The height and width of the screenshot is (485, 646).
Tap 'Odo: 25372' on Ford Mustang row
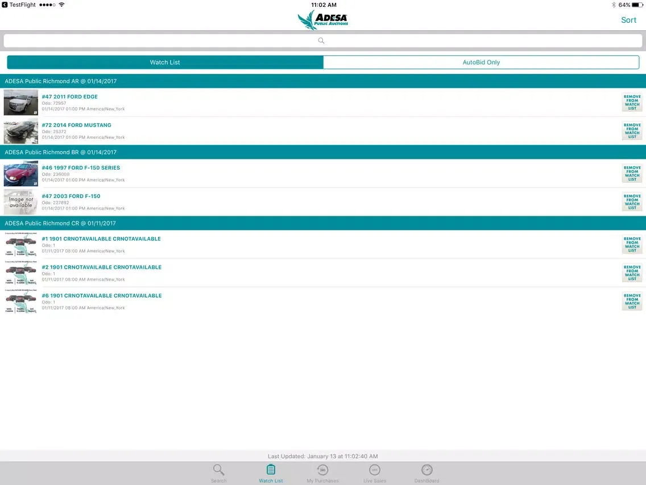pyautogui.click(x=53, y=131)
